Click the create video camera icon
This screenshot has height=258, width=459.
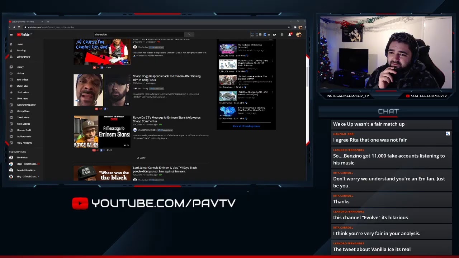pos(274,35)
